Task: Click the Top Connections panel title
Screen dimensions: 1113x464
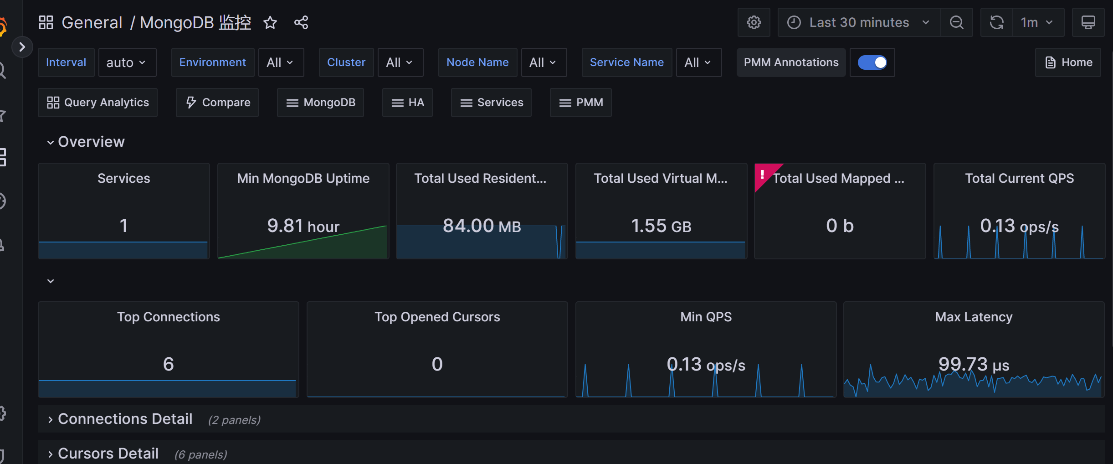Action: [169, 317]
